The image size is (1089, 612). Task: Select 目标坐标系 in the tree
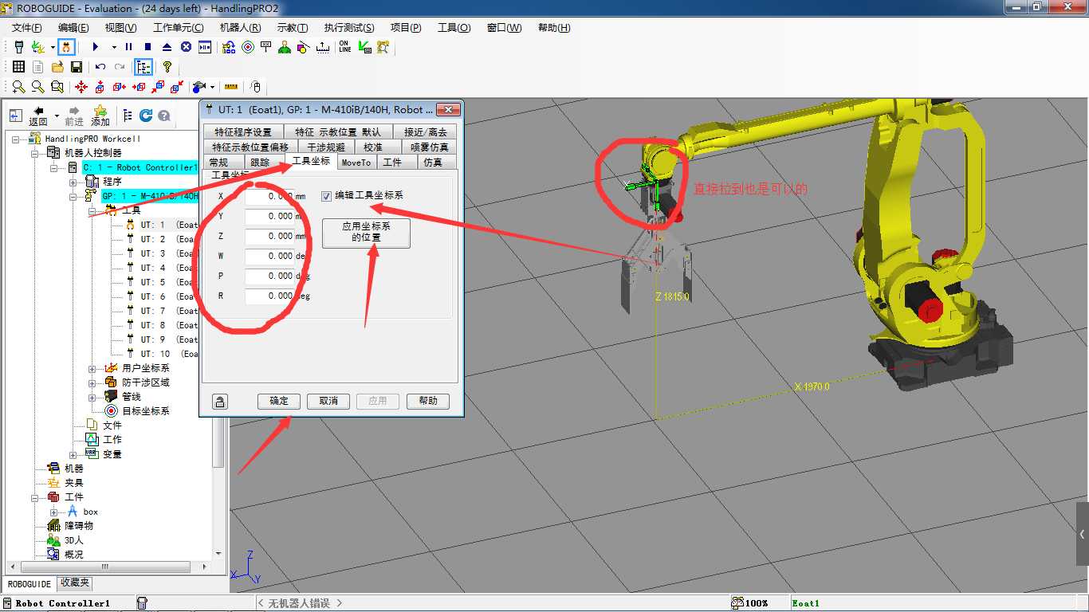[146, 411]
